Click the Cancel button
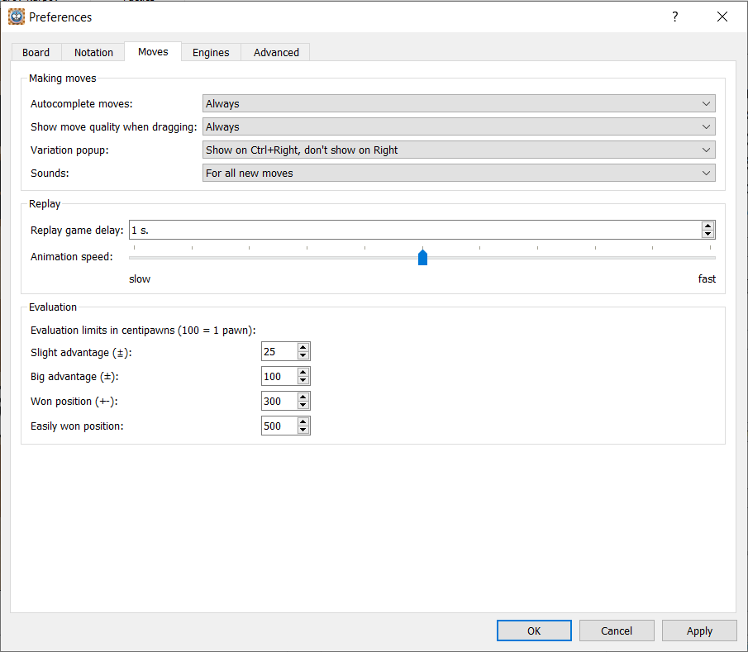 (617, 631)
